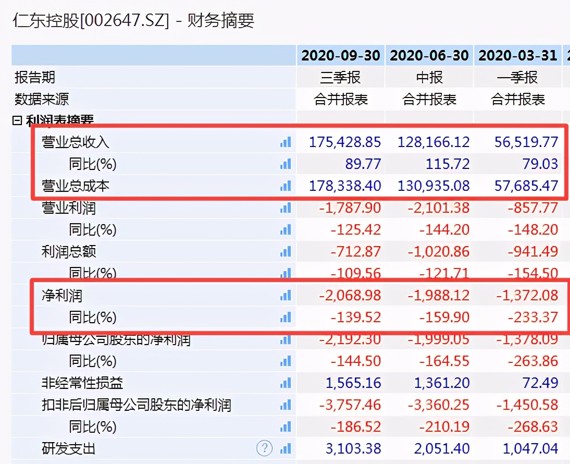Click the value 3,103.38

(353, 448)
